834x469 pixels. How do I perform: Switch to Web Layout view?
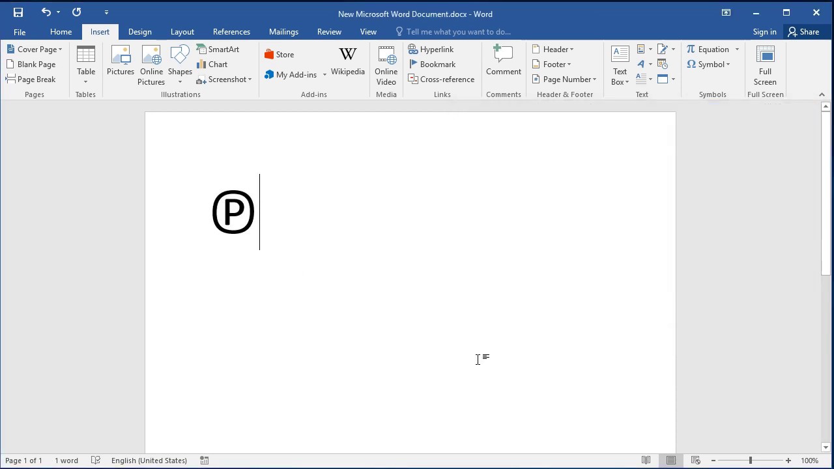point(695,461)
